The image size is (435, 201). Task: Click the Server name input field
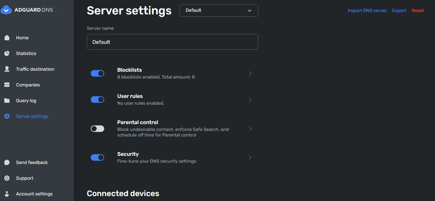pyautogui.click(x=172, y=42)
